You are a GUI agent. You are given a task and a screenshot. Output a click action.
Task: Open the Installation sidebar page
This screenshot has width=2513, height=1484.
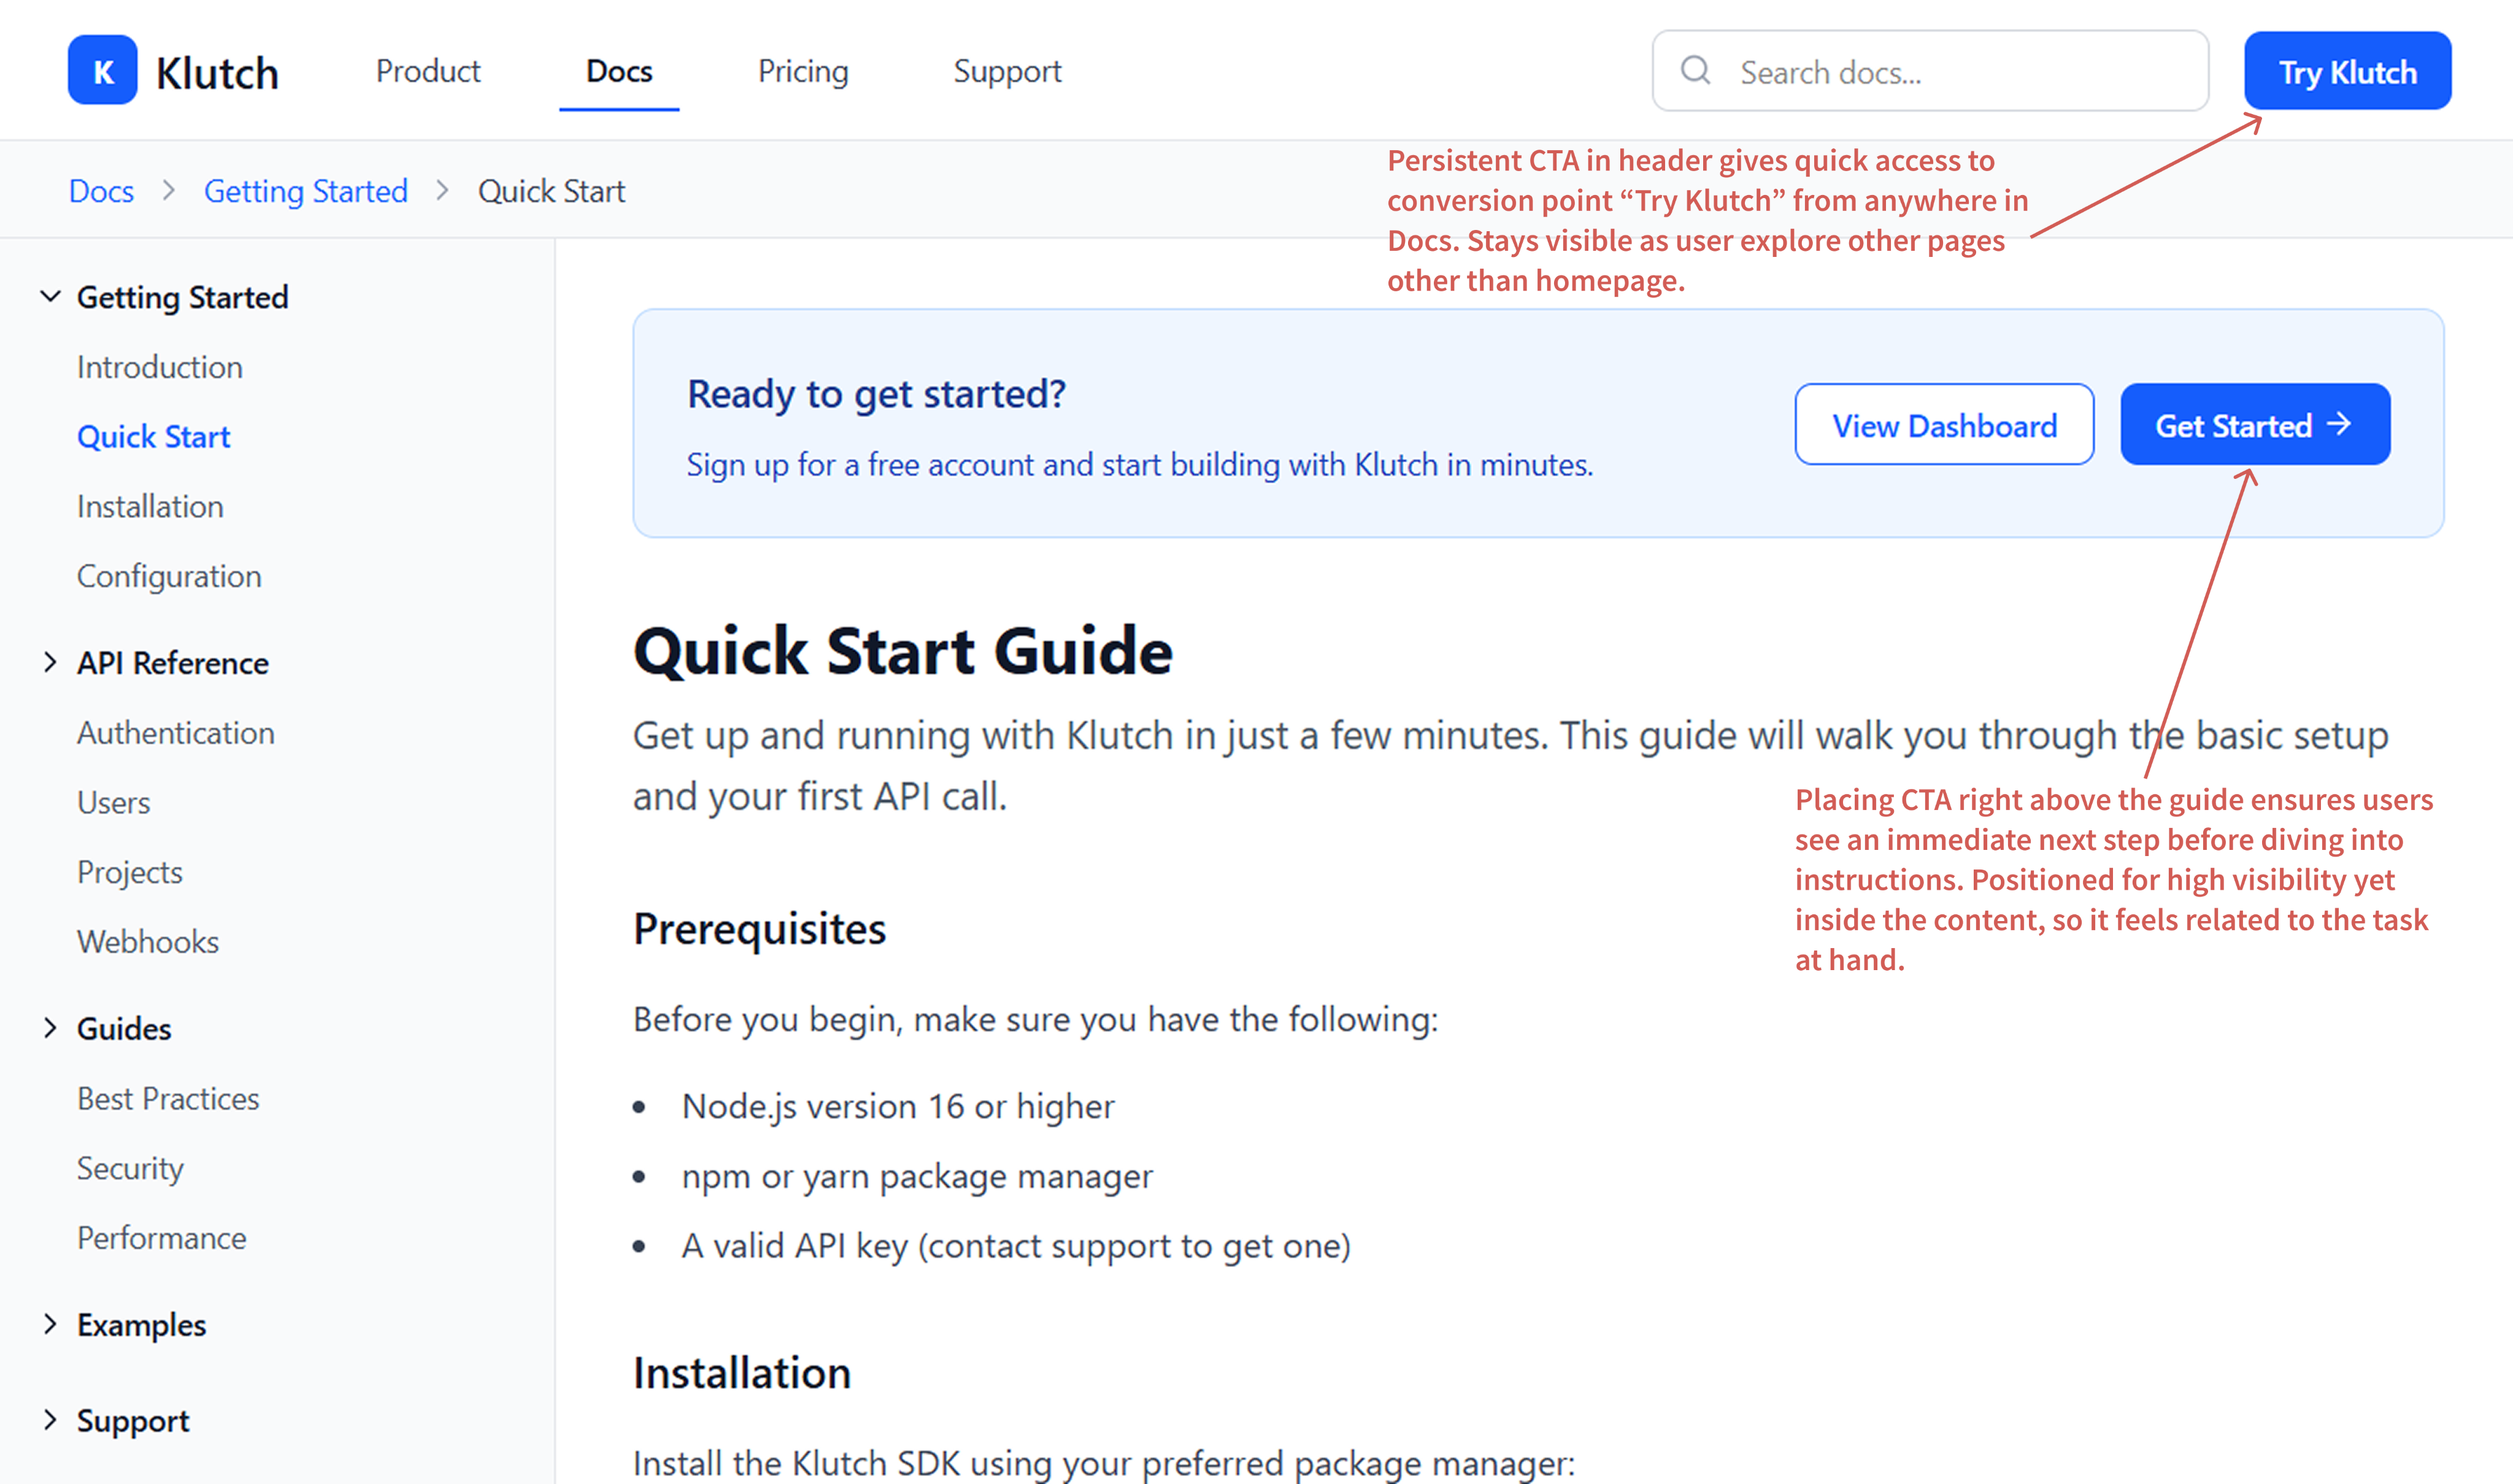coord(150,506)
